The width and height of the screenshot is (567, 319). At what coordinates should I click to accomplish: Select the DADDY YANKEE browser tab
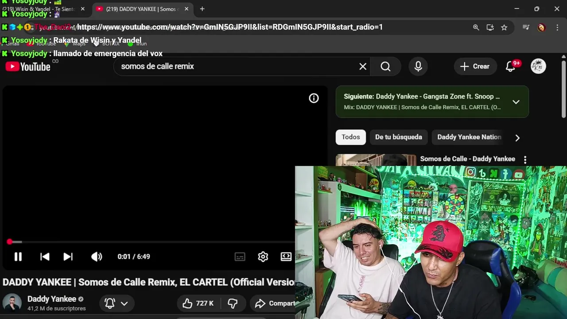pyautogui.click(x=142, y=9)
